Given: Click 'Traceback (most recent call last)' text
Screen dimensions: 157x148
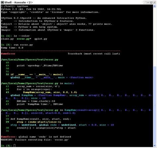Looking at the screenshot, I should [x=94, y=54].
